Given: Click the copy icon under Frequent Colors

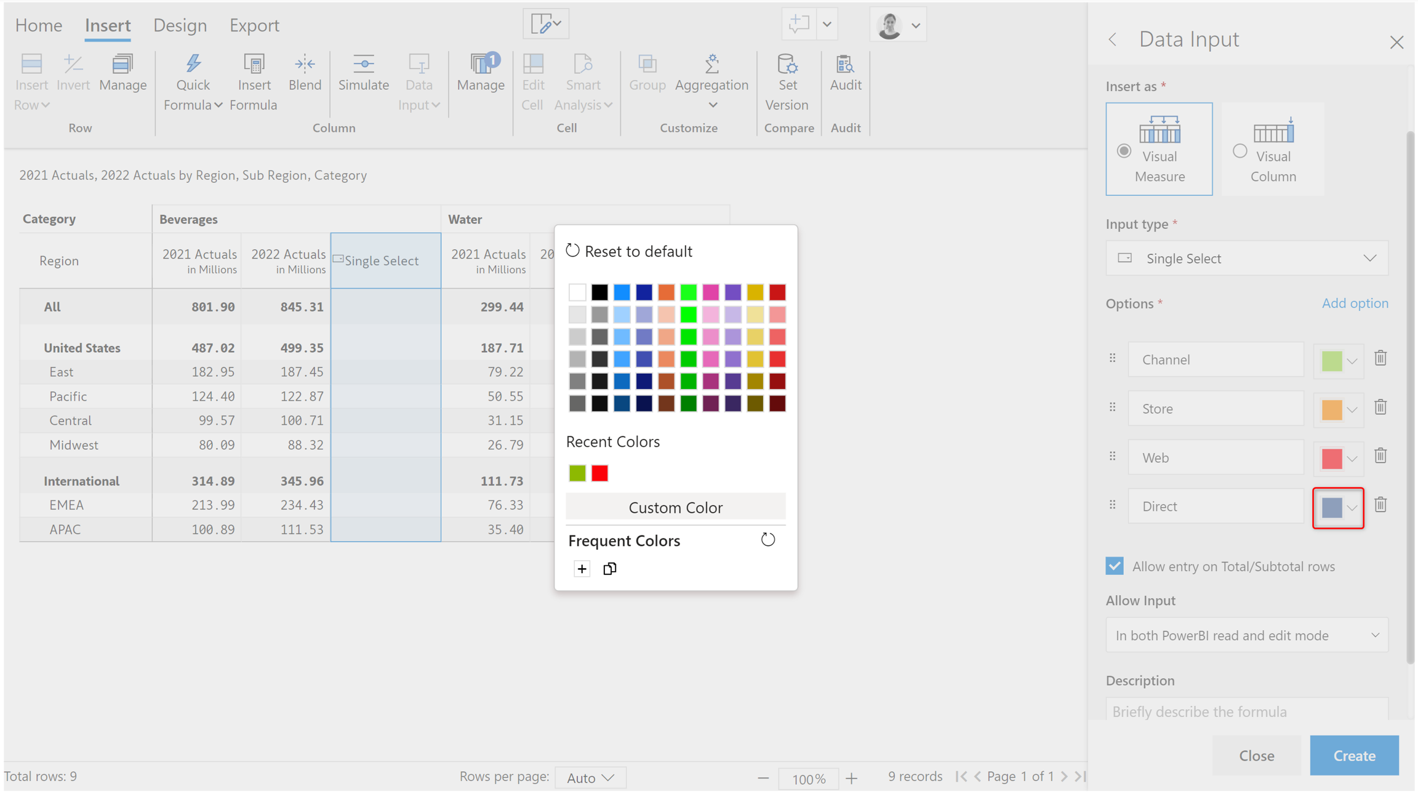Looking at the screenshot, I should point(609,569).
